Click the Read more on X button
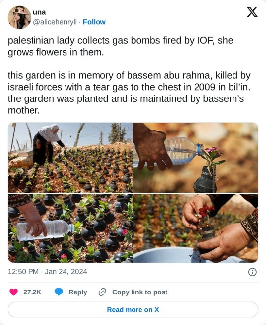Screen dimensions: 266x325 click(133, 309)
